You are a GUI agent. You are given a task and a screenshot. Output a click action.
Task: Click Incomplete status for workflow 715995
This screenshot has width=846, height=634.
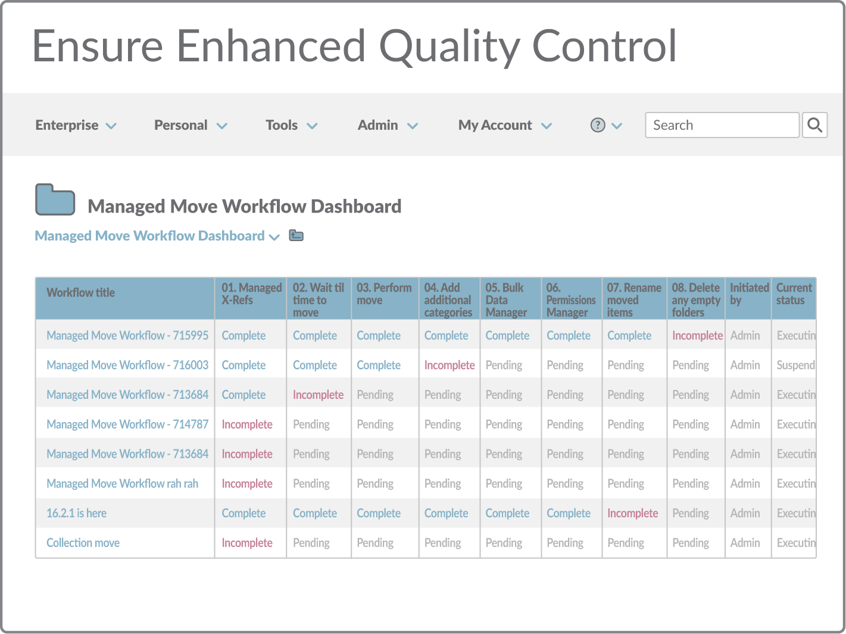(697, 335)
